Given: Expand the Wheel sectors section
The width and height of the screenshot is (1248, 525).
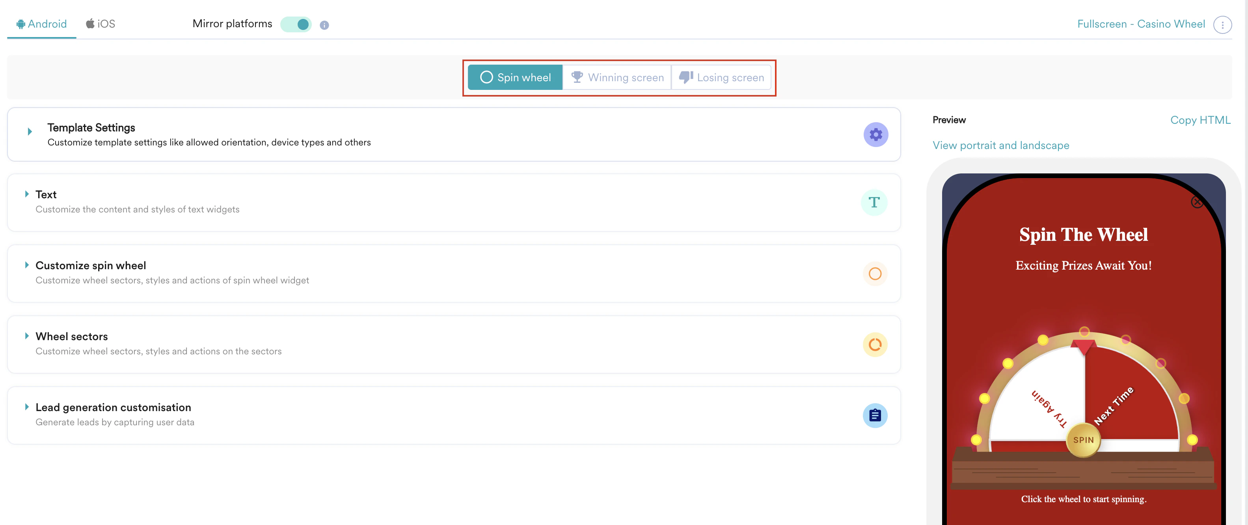Looking at the screenshot, I should pyautogui.click(x=27, y=336).
